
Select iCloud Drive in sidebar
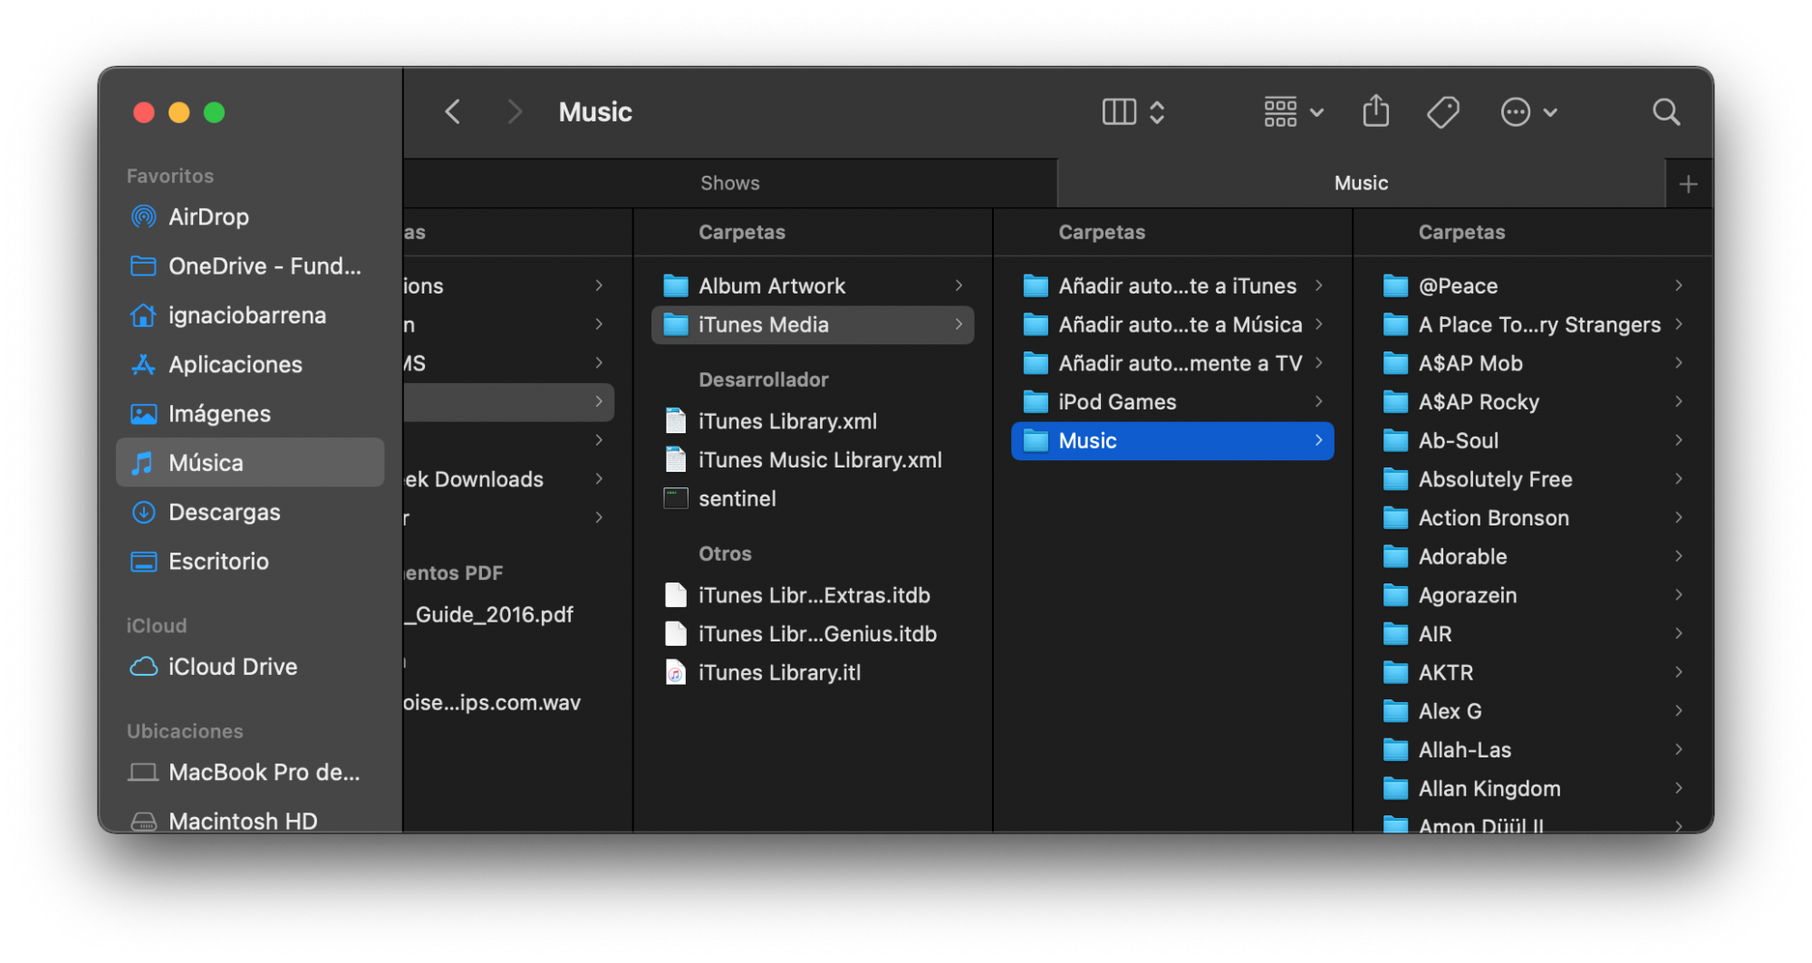[x=232, y=667]
